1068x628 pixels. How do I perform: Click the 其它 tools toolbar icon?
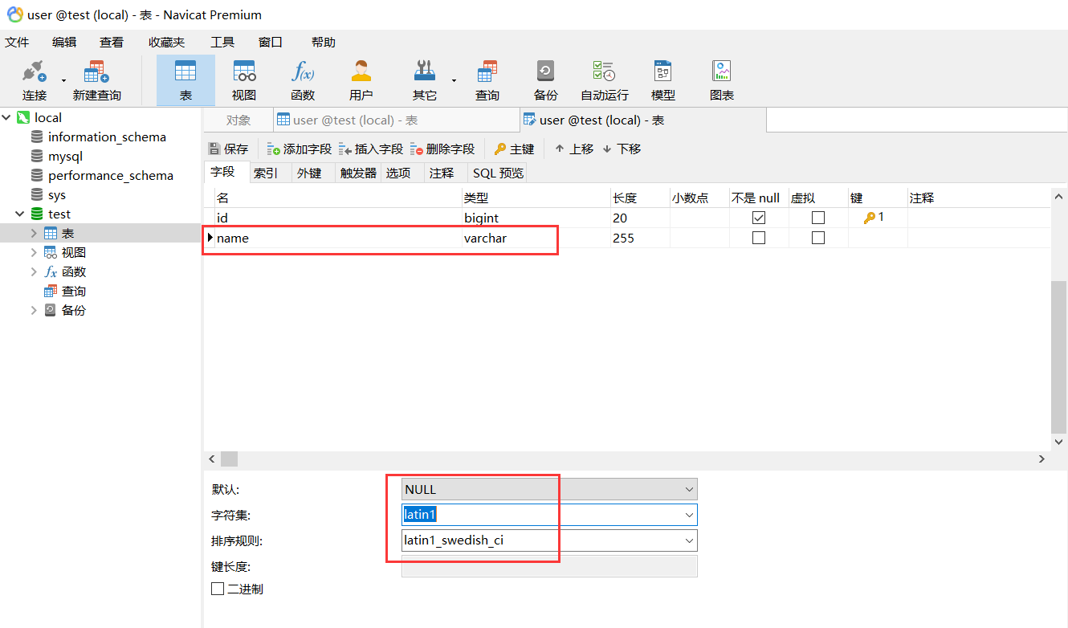(424, 80)
